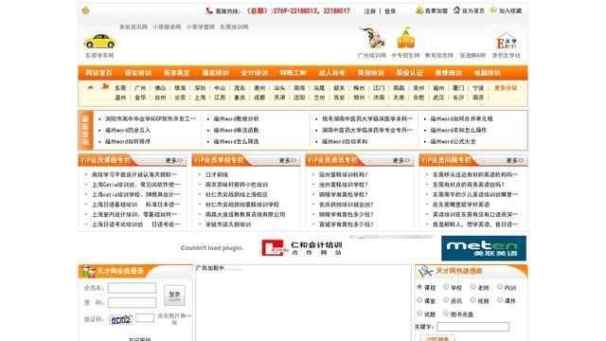This screenshot has width=606, height=341.
Task: Select the 课程 radio button
Action: (x=419, y=287)
